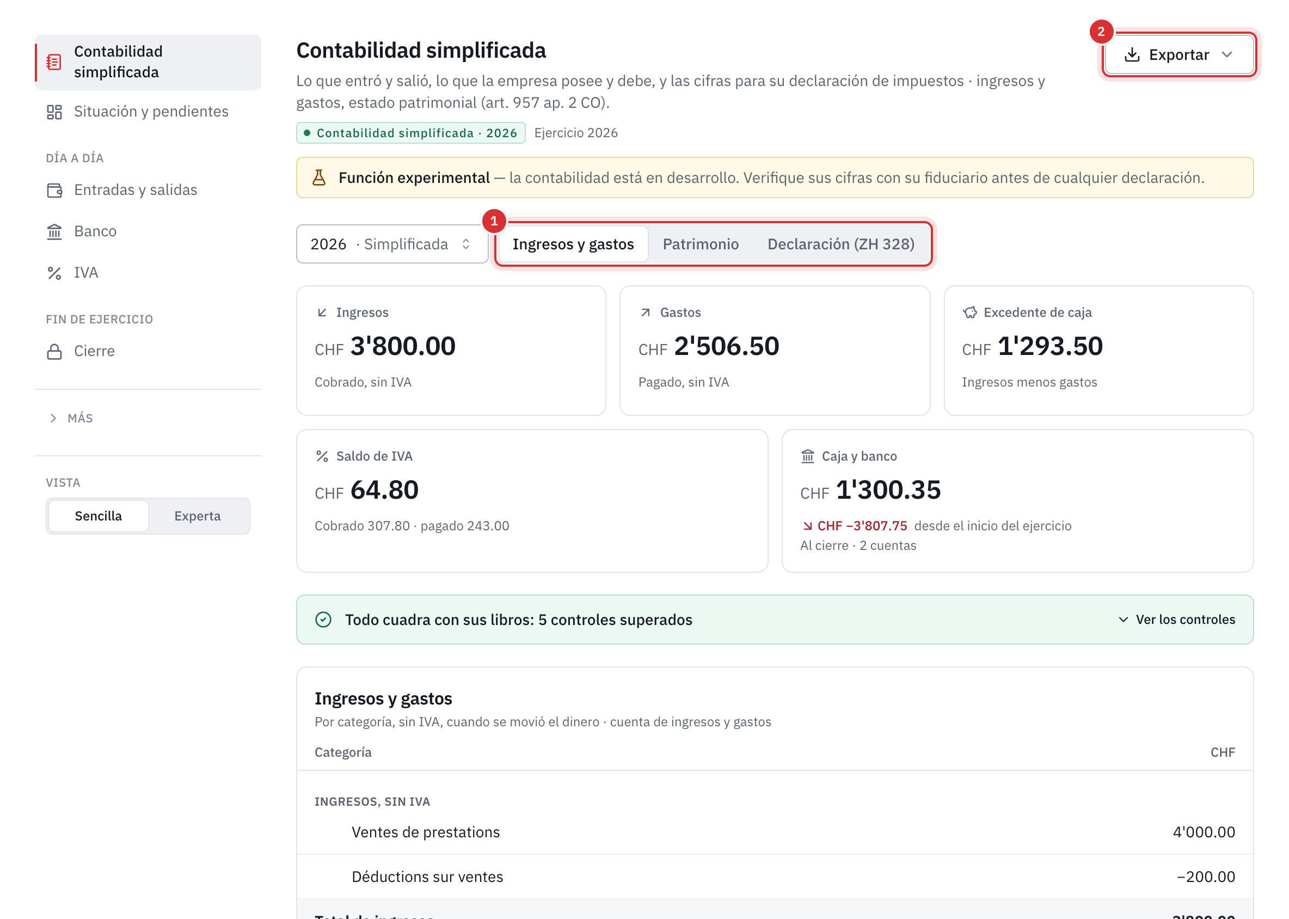Click the 4'000.00 amount cell

[1204, 832]
